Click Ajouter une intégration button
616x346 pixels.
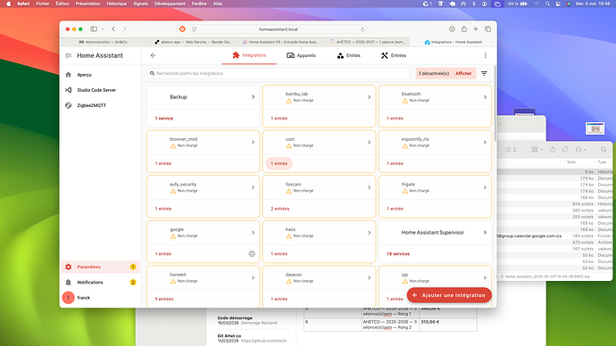(449, 295)
